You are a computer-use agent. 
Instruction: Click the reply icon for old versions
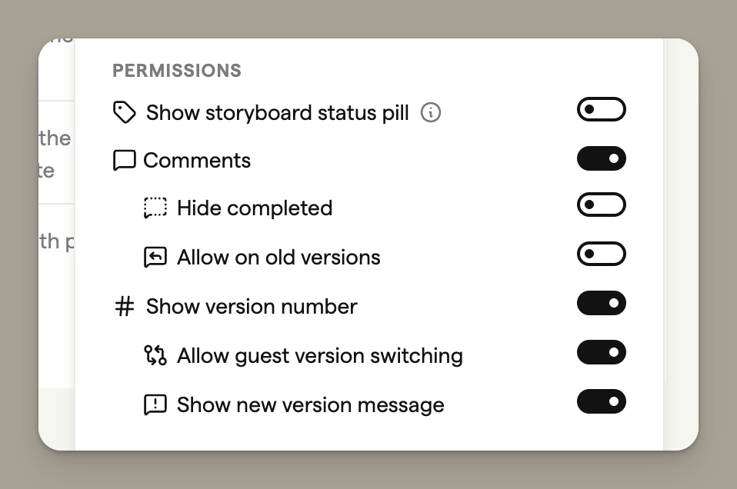[155, 257]
